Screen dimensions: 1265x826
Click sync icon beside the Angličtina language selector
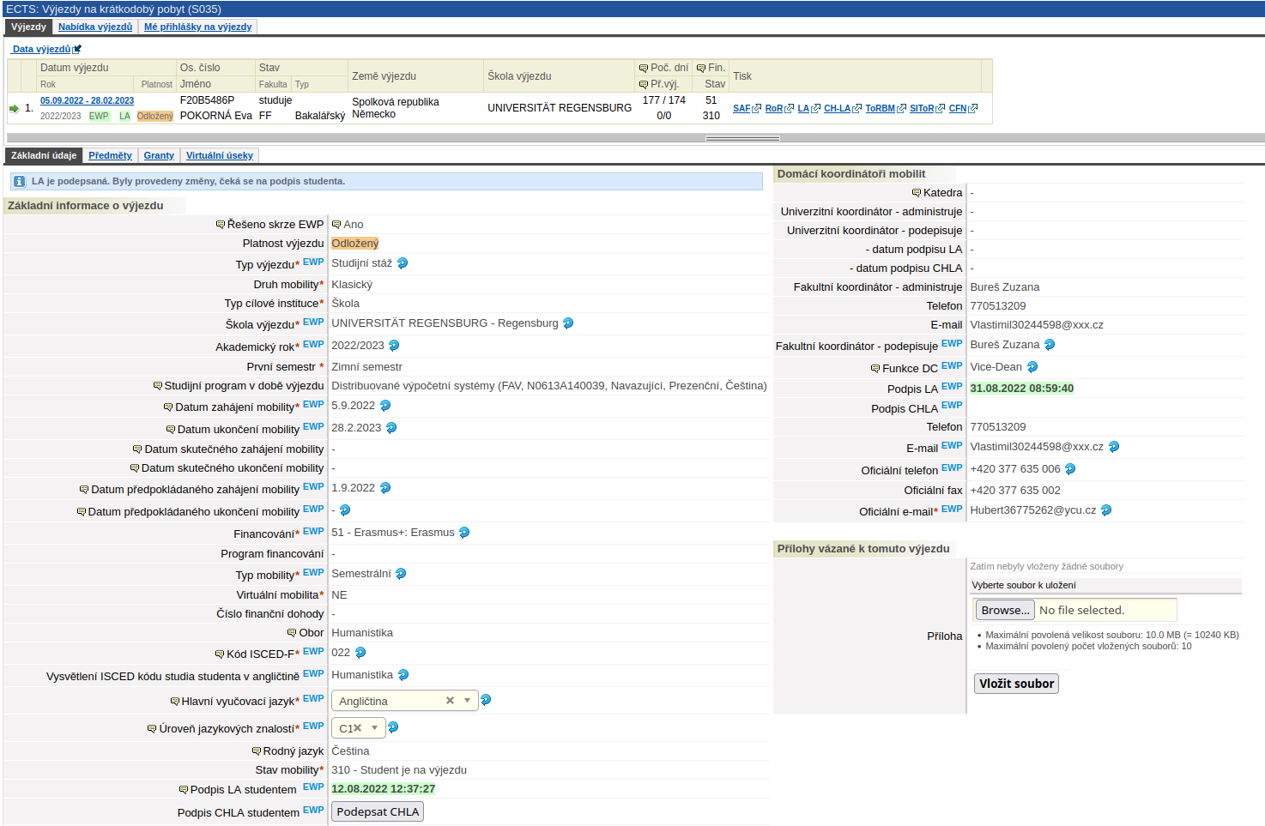point(486,700)
